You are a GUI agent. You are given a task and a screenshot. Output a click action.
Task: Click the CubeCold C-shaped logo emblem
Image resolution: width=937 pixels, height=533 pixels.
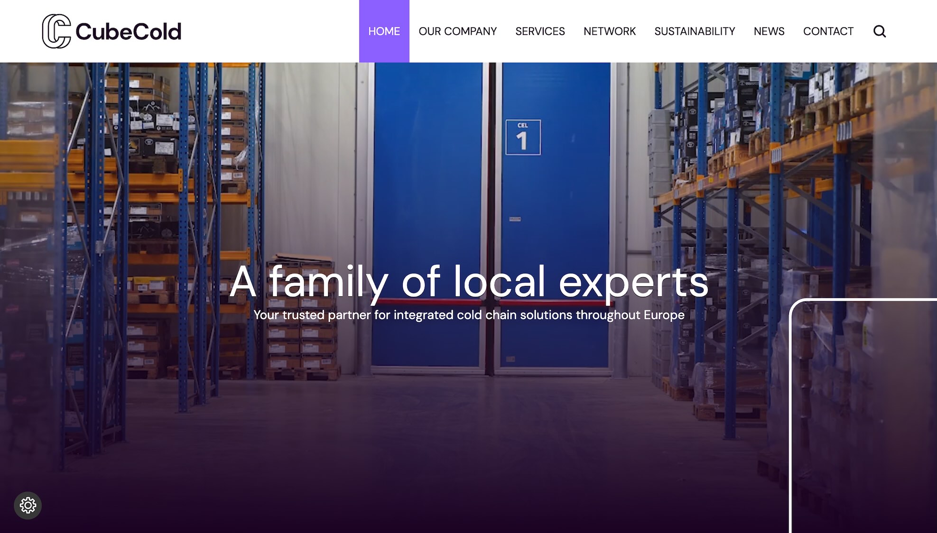pos(56,31)
